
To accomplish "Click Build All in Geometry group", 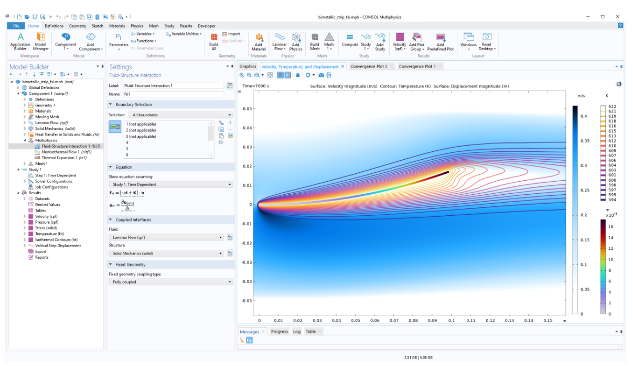I will (214, 41).
